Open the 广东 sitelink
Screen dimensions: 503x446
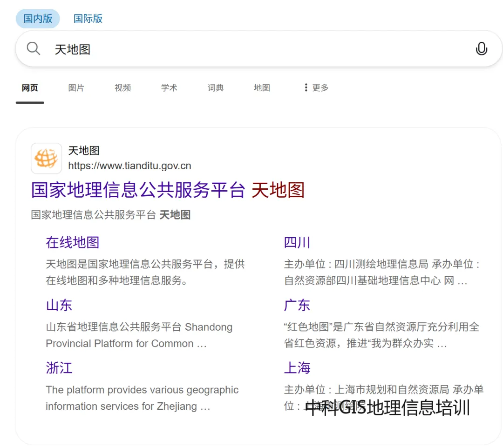click(297, 305)
